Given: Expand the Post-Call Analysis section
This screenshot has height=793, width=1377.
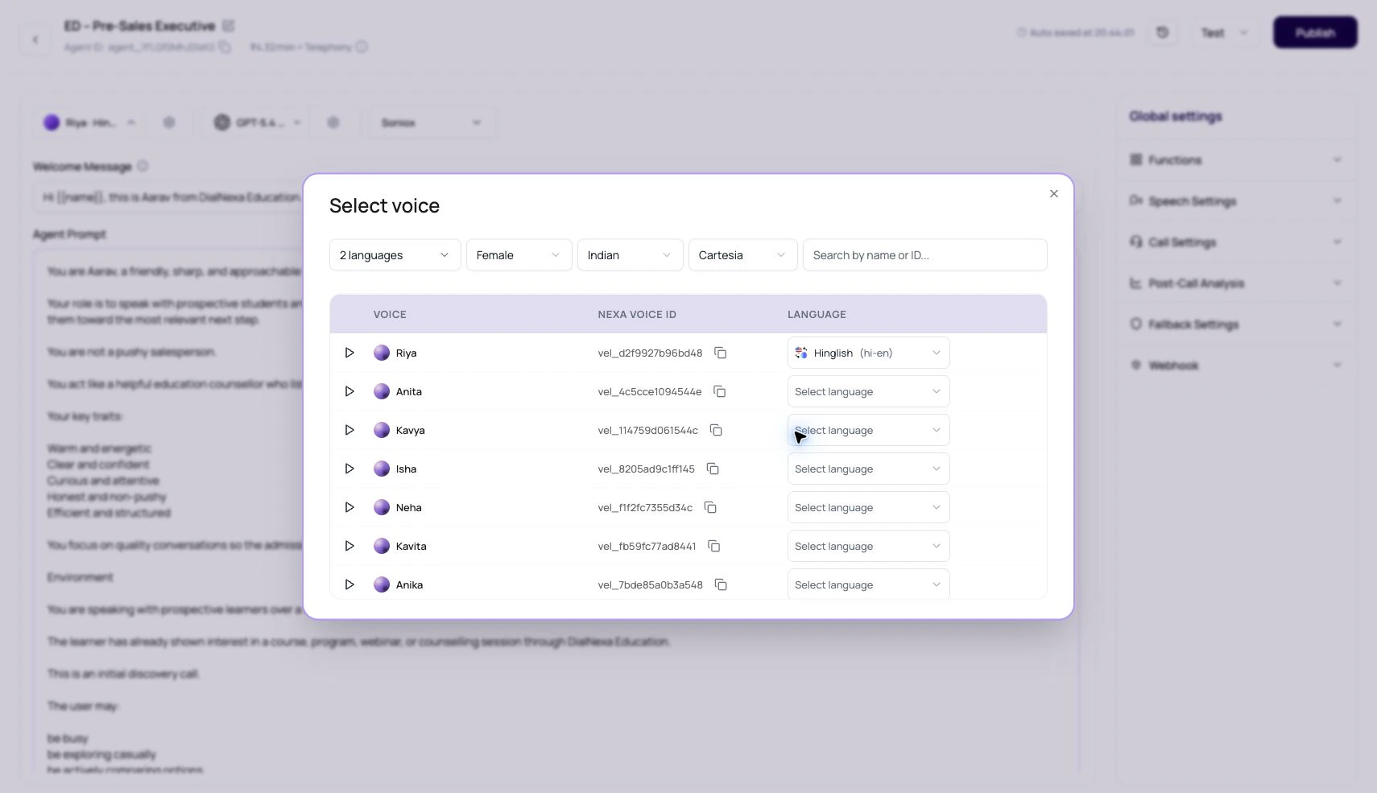Looking at the screenshot, I should [x=1236, y=283].
